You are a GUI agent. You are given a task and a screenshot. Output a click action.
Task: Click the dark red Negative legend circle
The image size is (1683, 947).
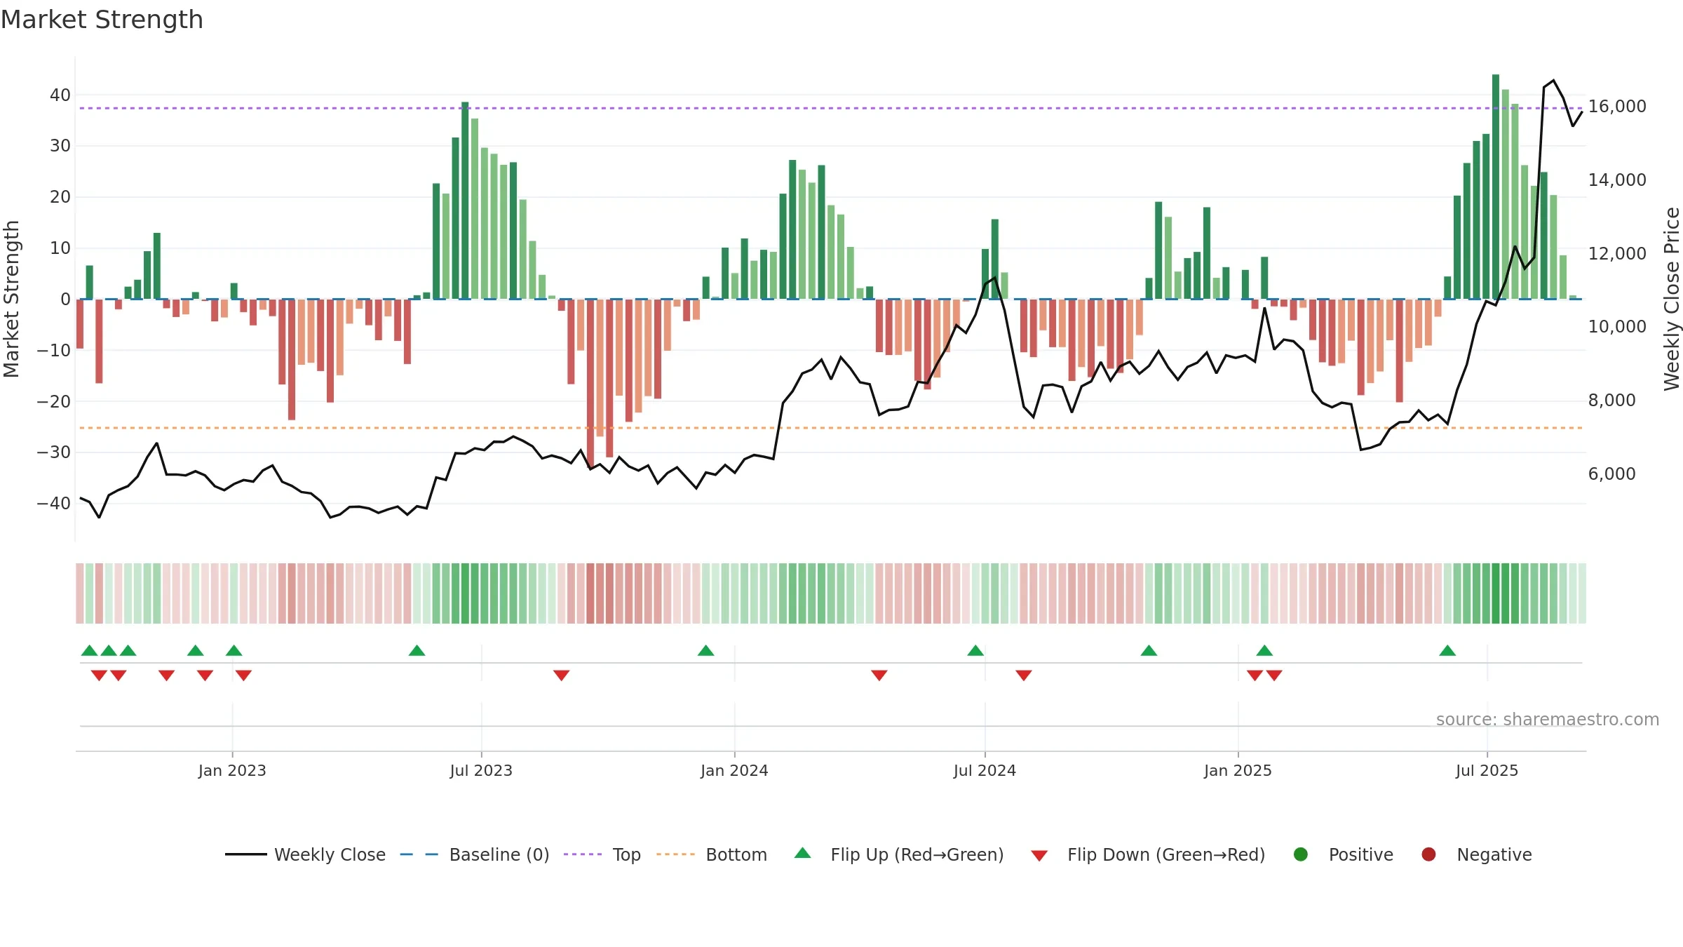[1428, 854]
